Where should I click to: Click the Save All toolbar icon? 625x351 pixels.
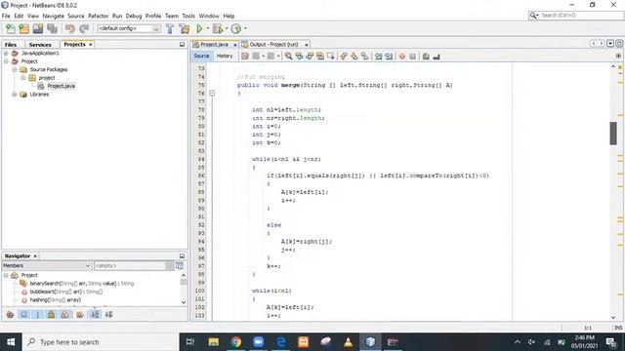click(x=52, y=28)
